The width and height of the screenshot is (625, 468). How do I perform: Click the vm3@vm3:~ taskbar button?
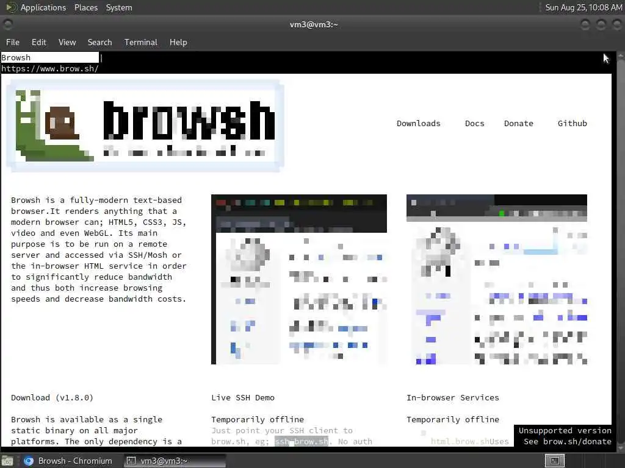click(x=175, y=461)
